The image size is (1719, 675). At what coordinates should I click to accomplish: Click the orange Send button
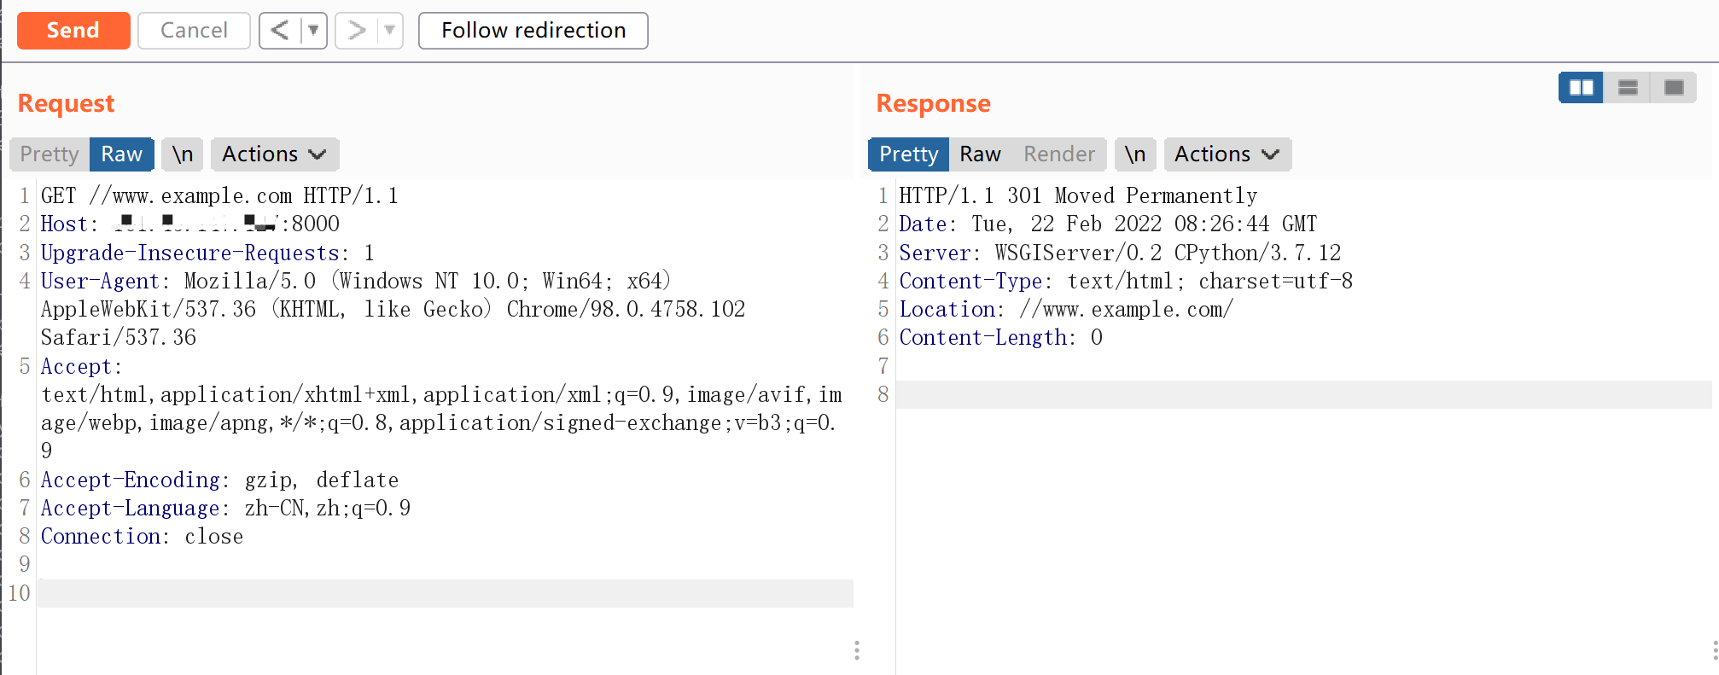coord(73,31)
